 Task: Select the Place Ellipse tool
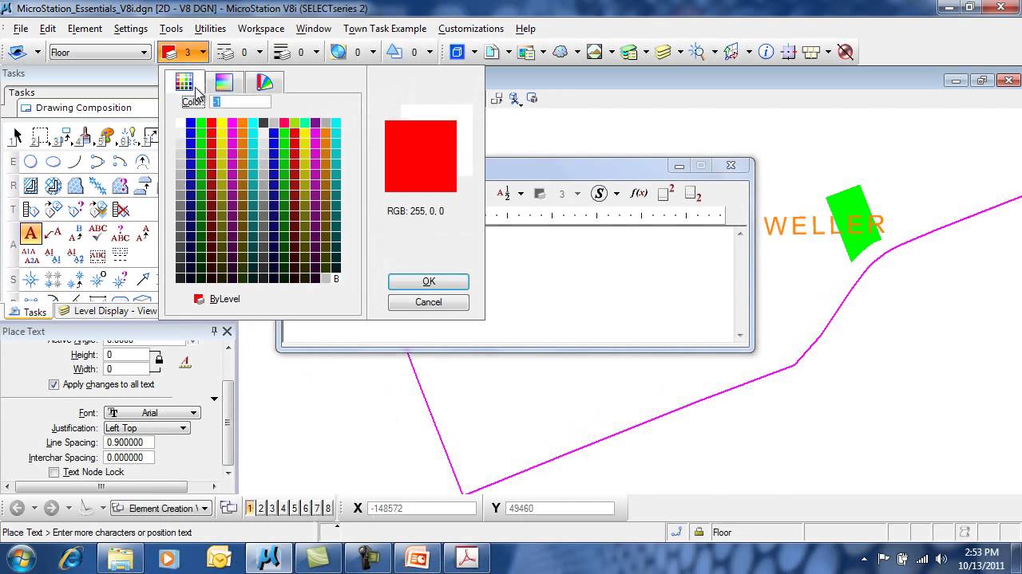coord(53,162)
